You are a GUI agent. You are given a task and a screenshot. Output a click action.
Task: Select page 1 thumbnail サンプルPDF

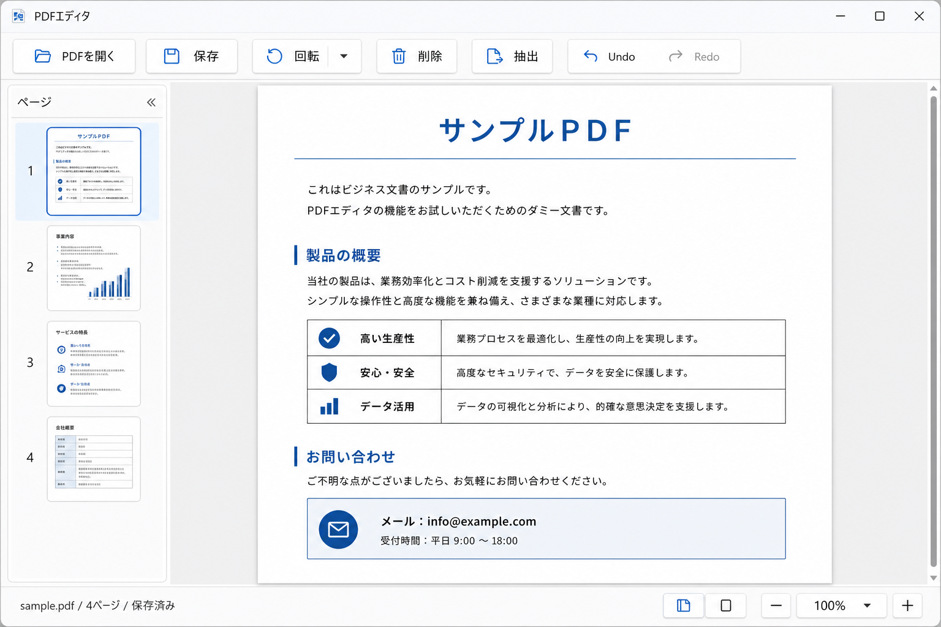click(x=94, y=171)
